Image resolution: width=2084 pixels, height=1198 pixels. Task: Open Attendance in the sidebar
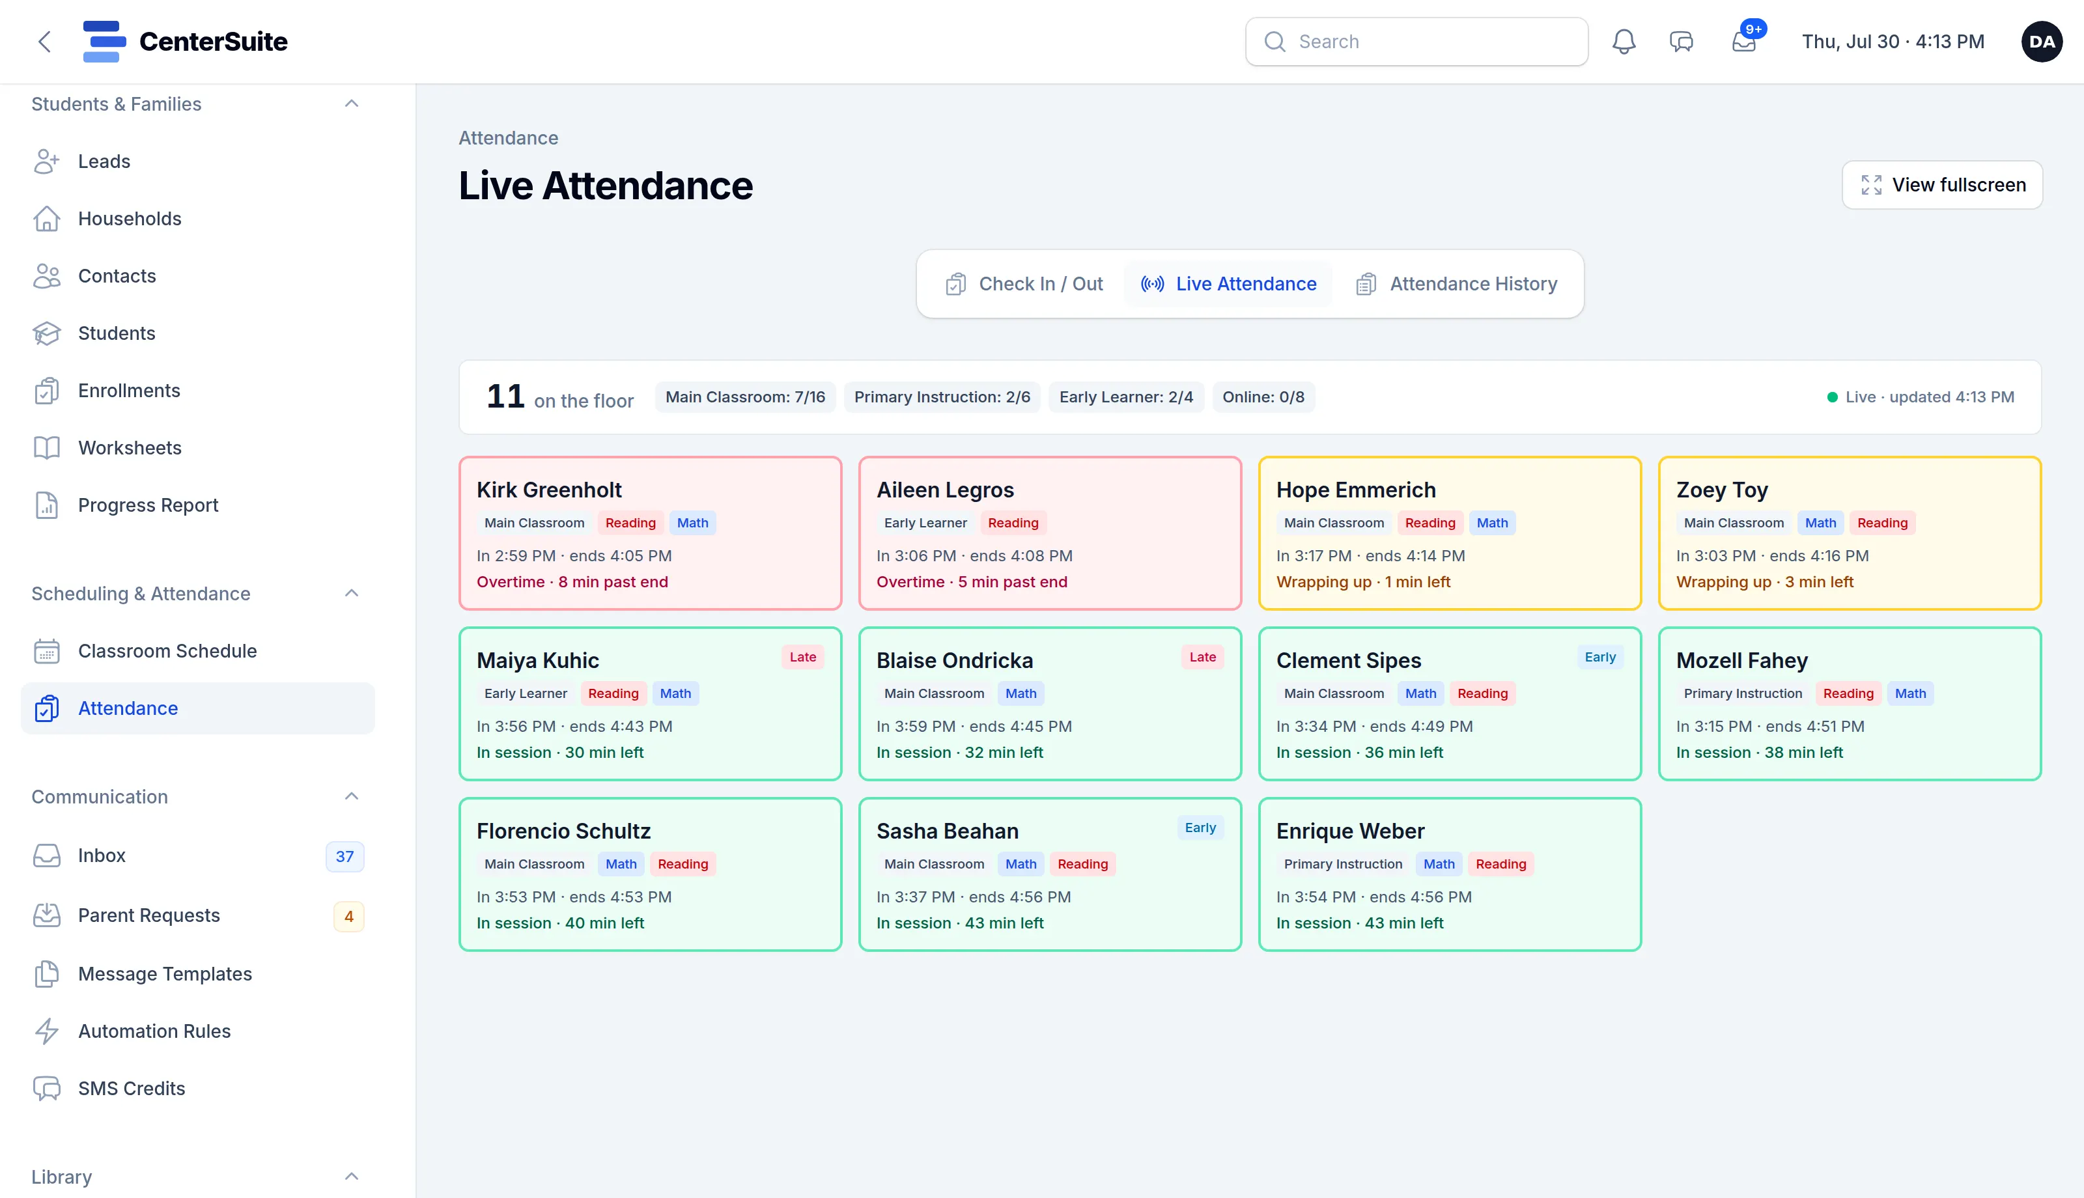pyautogui.click(x=197, y=708)
